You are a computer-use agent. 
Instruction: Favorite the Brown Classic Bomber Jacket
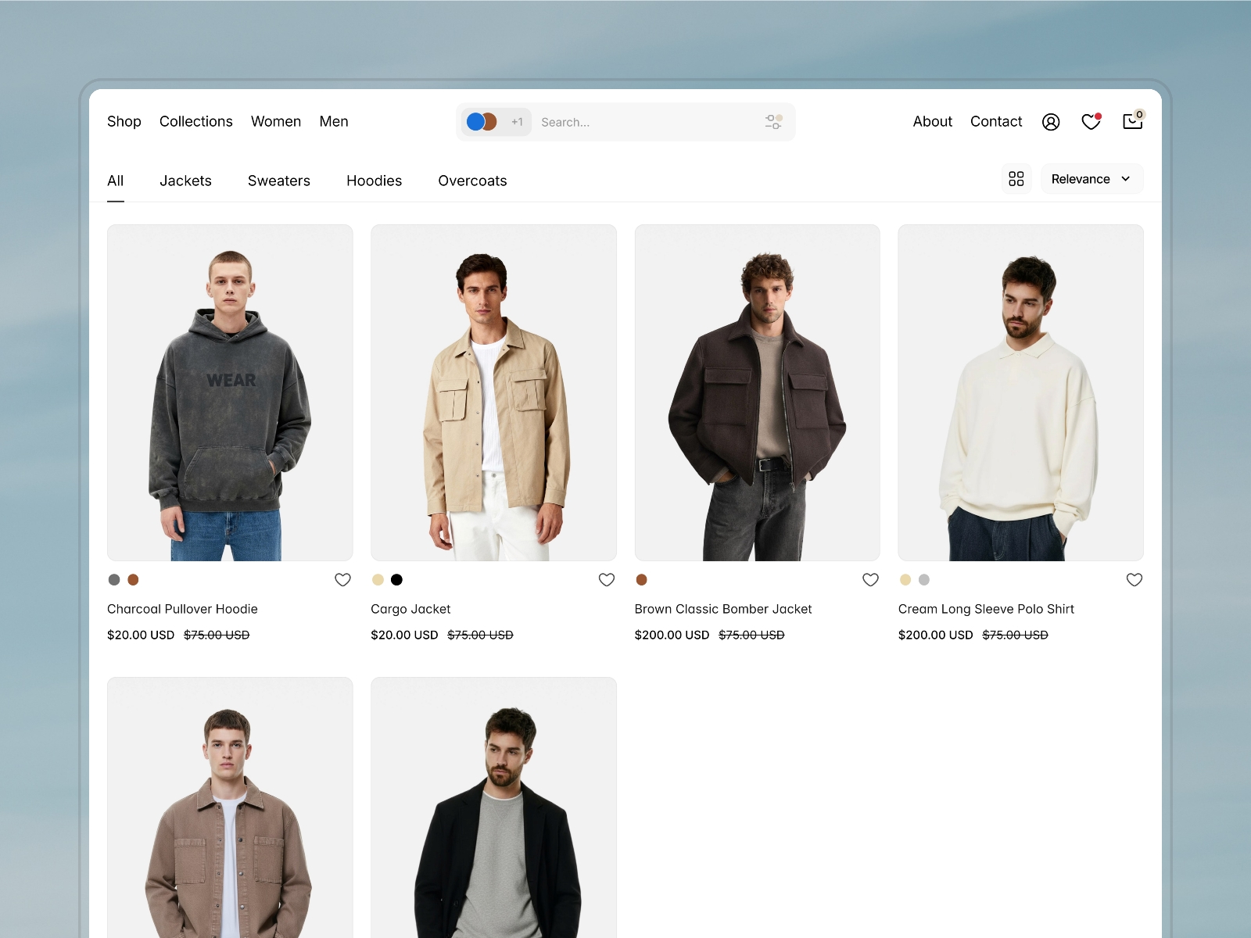pos(870,580)
